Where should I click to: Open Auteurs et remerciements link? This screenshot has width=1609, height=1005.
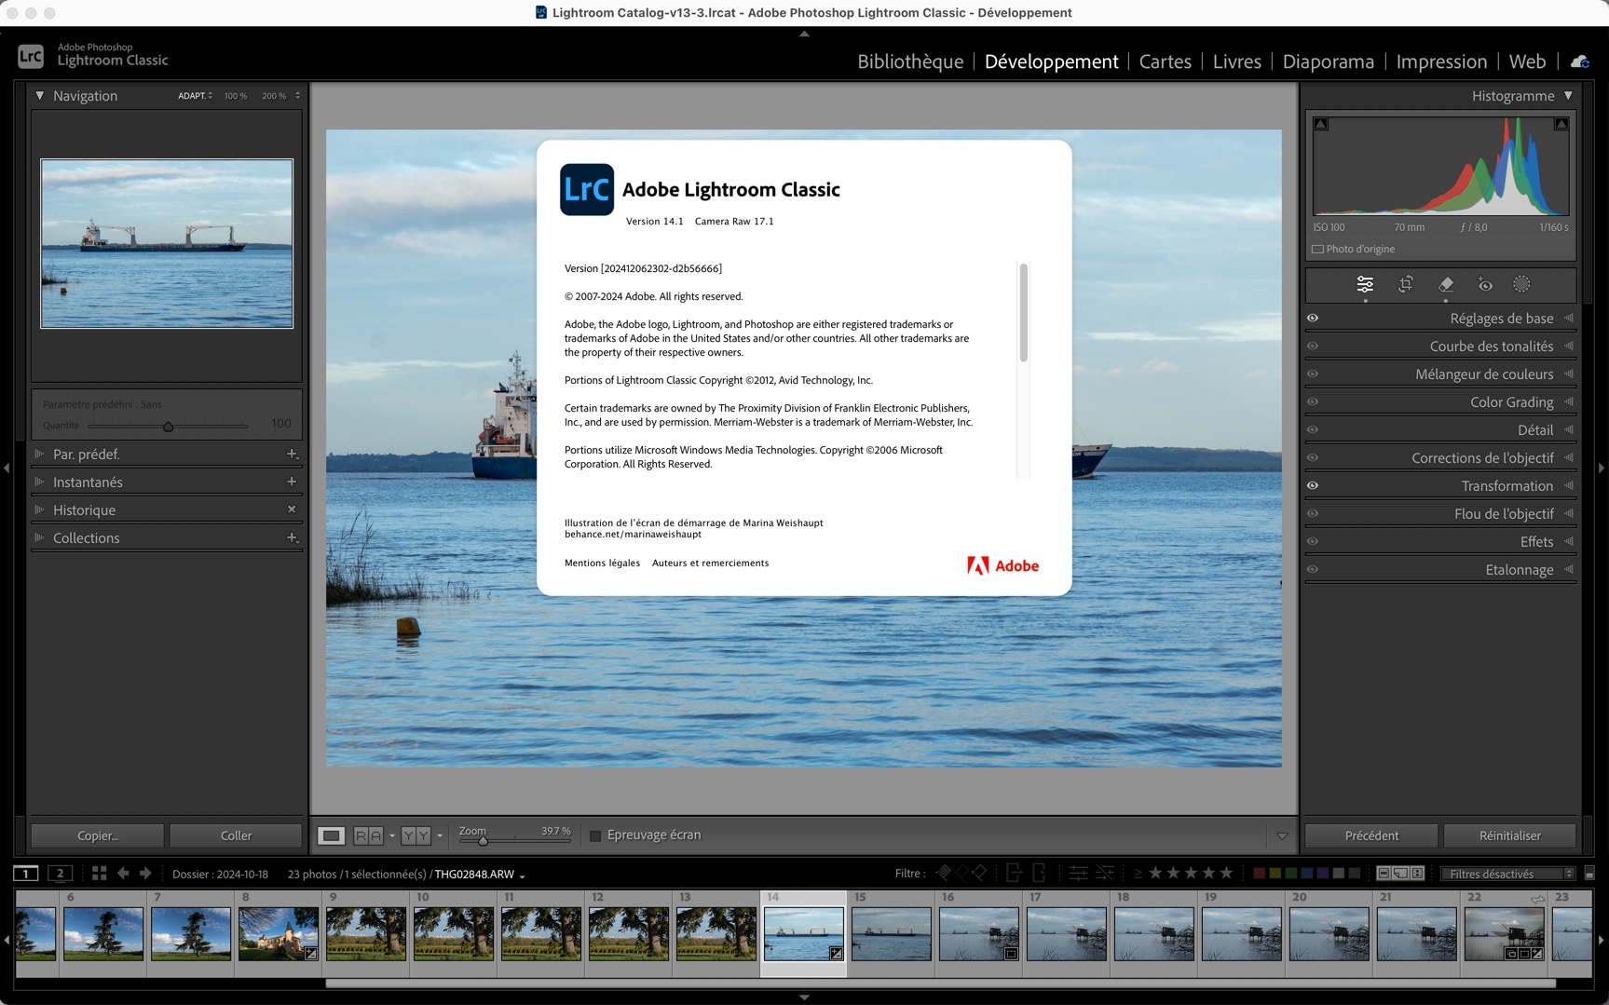pos(710,564)
